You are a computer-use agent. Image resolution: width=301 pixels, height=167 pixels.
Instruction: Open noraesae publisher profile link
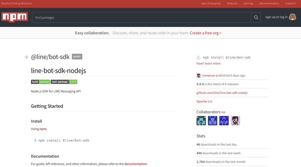[208, 75]
